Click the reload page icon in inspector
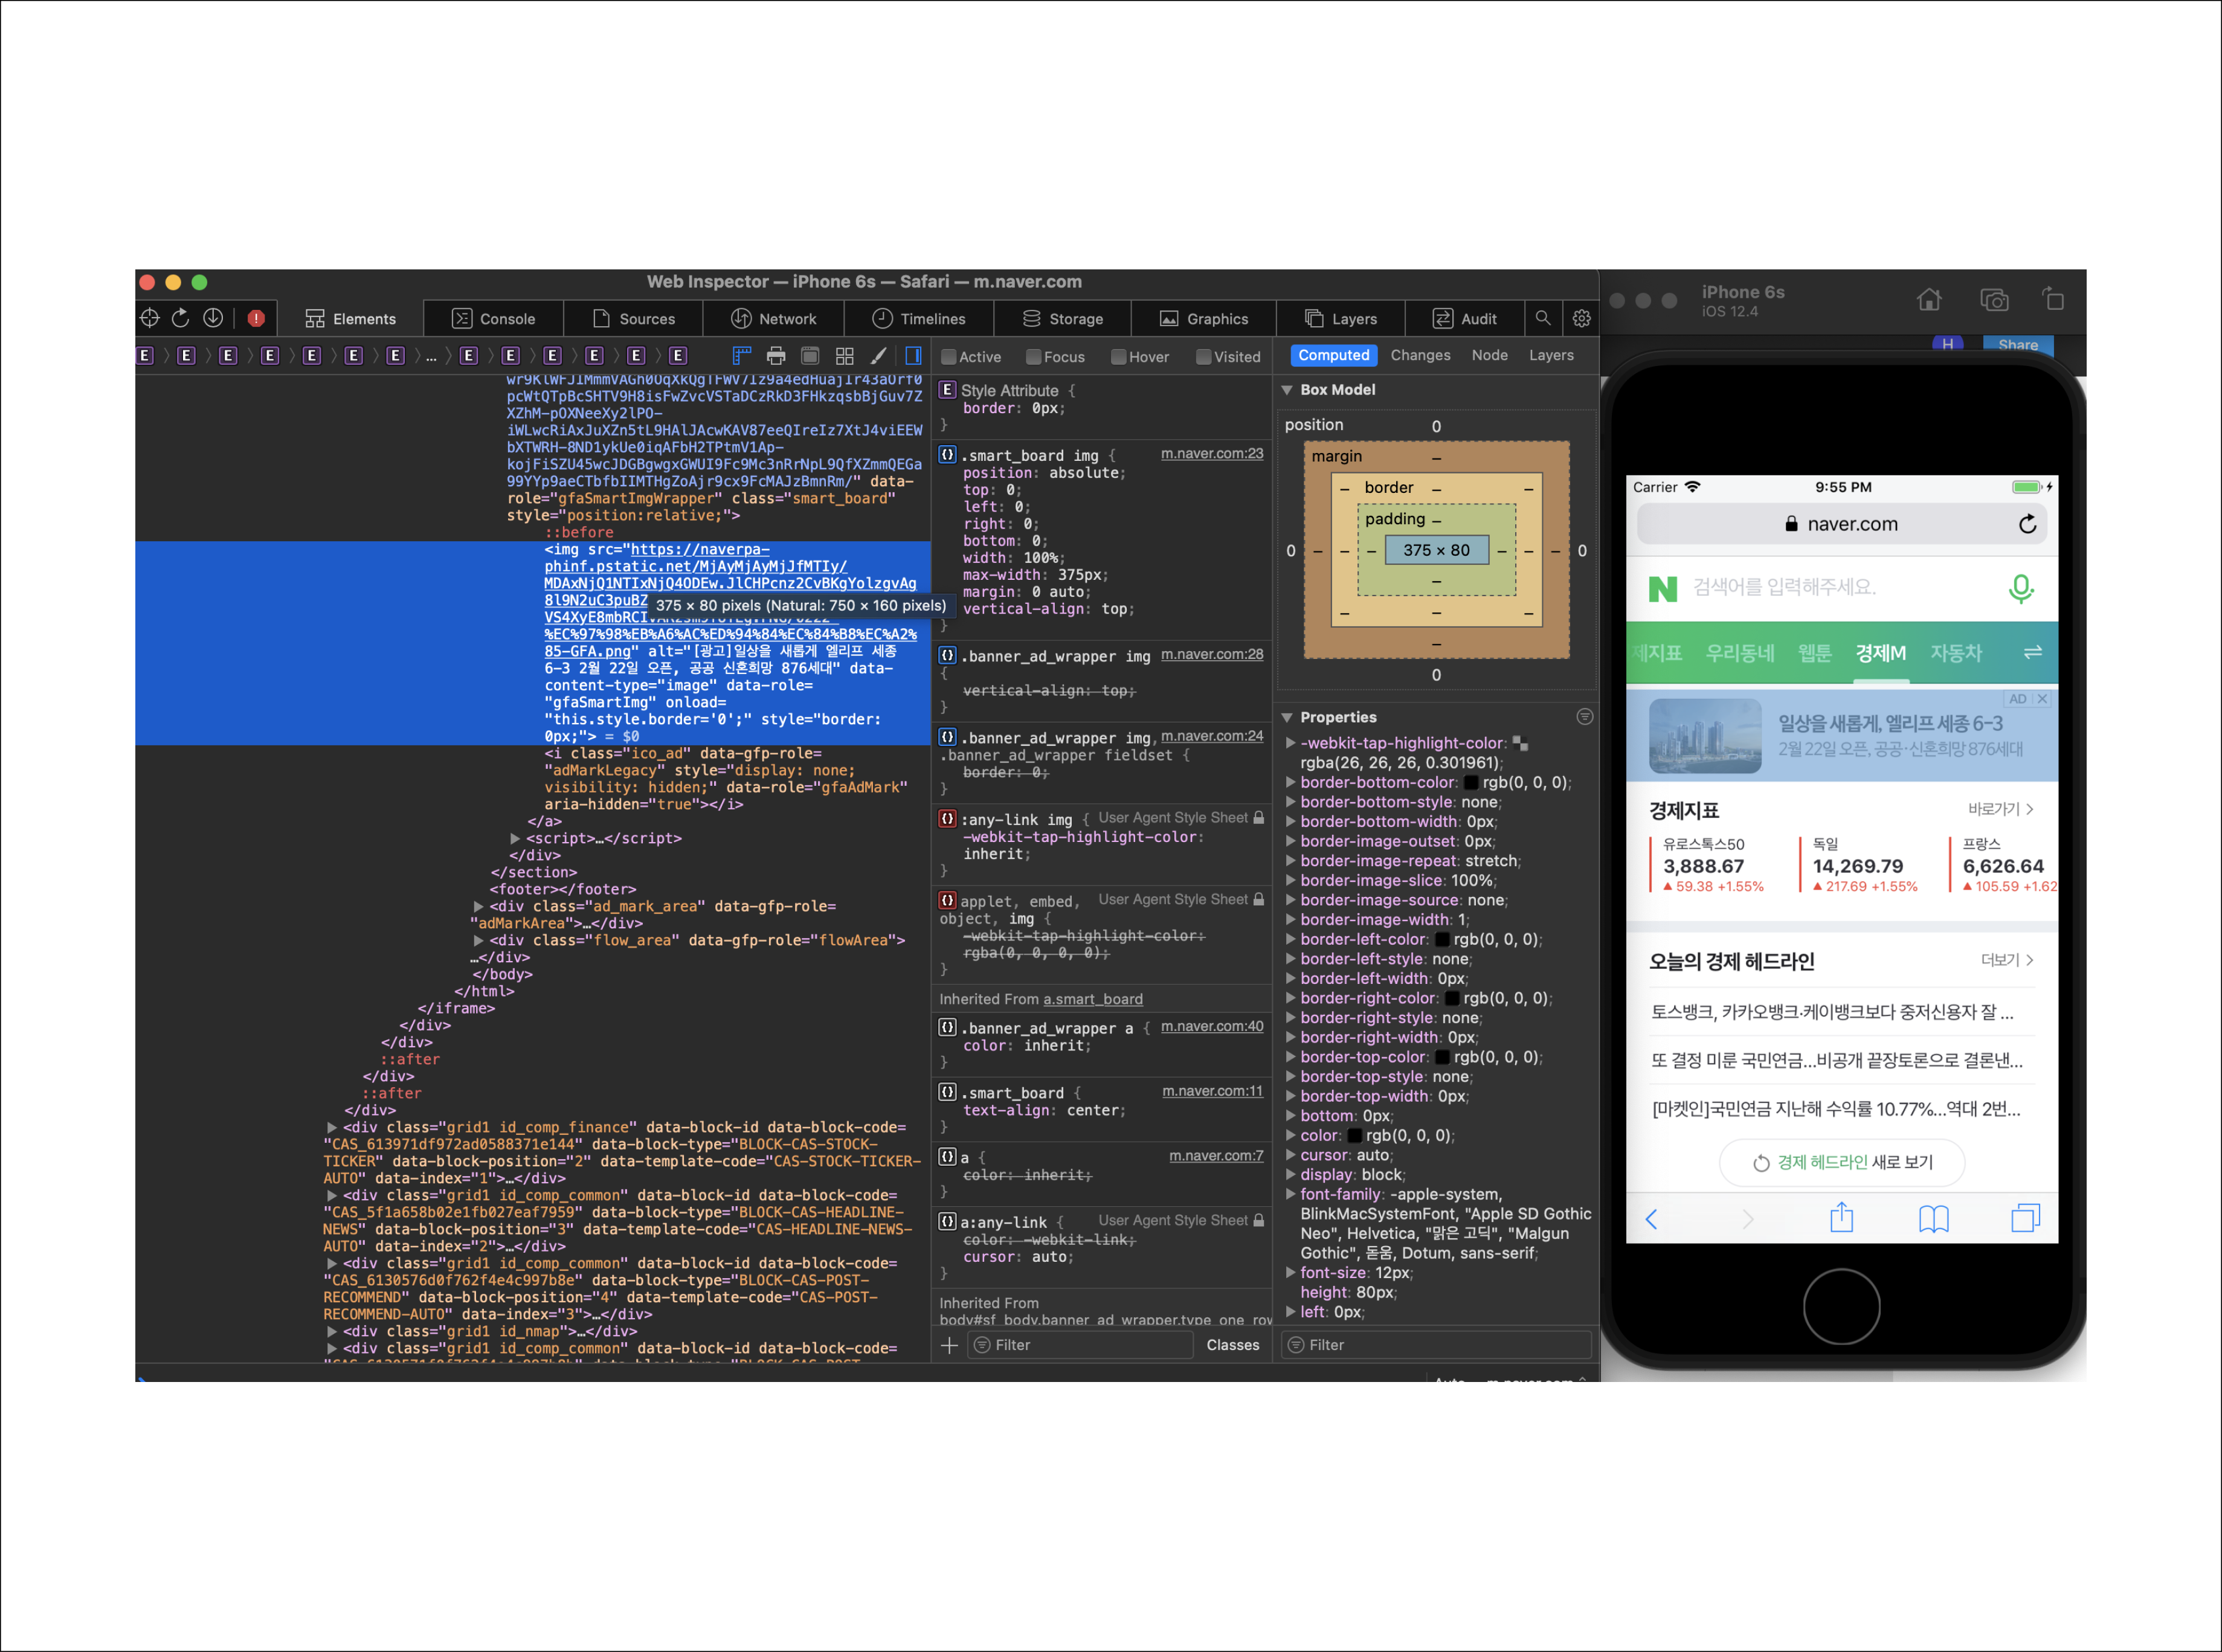 click(x=181, y=318)
